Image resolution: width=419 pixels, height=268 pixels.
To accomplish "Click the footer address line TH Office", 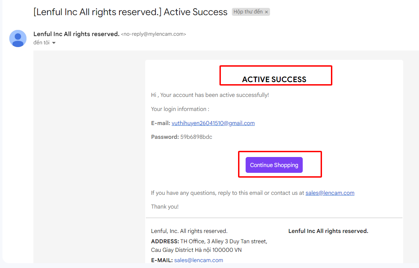I will (x=209, y=246).
